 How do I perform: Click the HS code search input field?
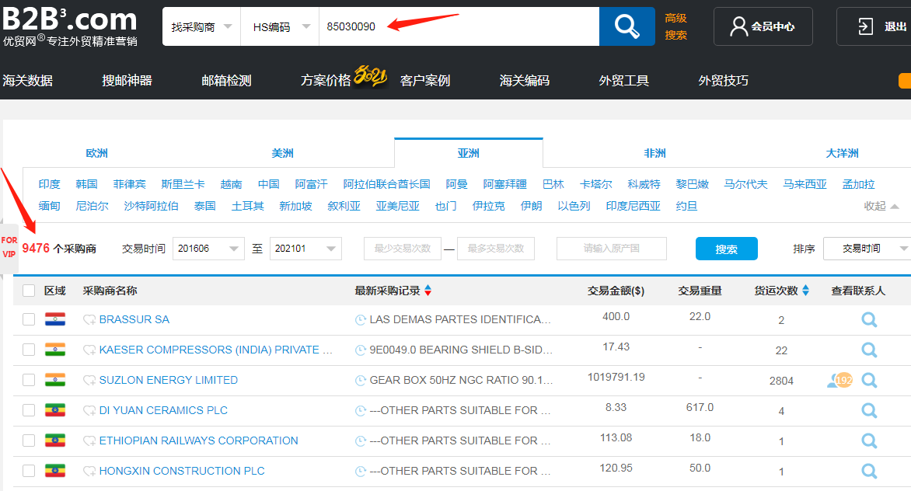[x=459, y=26]
